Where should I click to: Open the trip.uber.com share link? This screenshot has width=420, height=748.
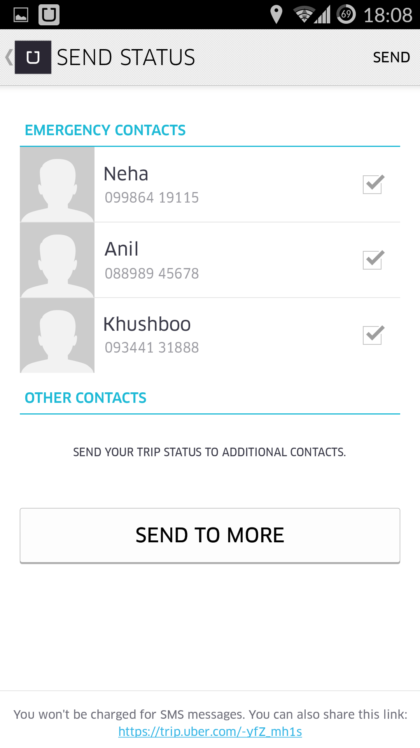tap(210, 732)
